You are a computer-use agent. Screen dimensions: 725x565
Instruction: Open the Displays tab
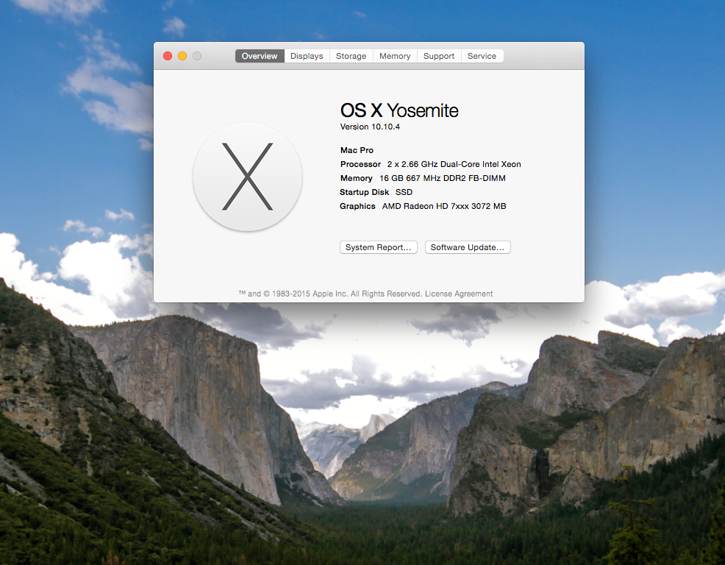point(307,56)
